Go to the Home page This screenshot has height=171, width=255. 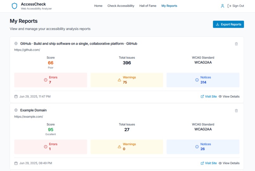tap(98, 6)
